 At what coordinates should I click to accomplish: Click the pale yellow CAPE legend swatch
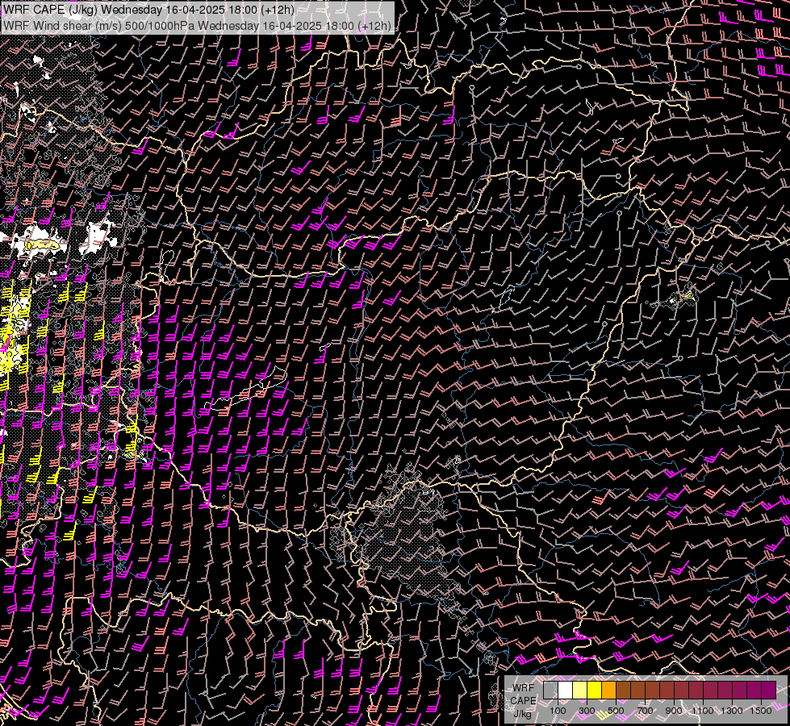(580, 690)
